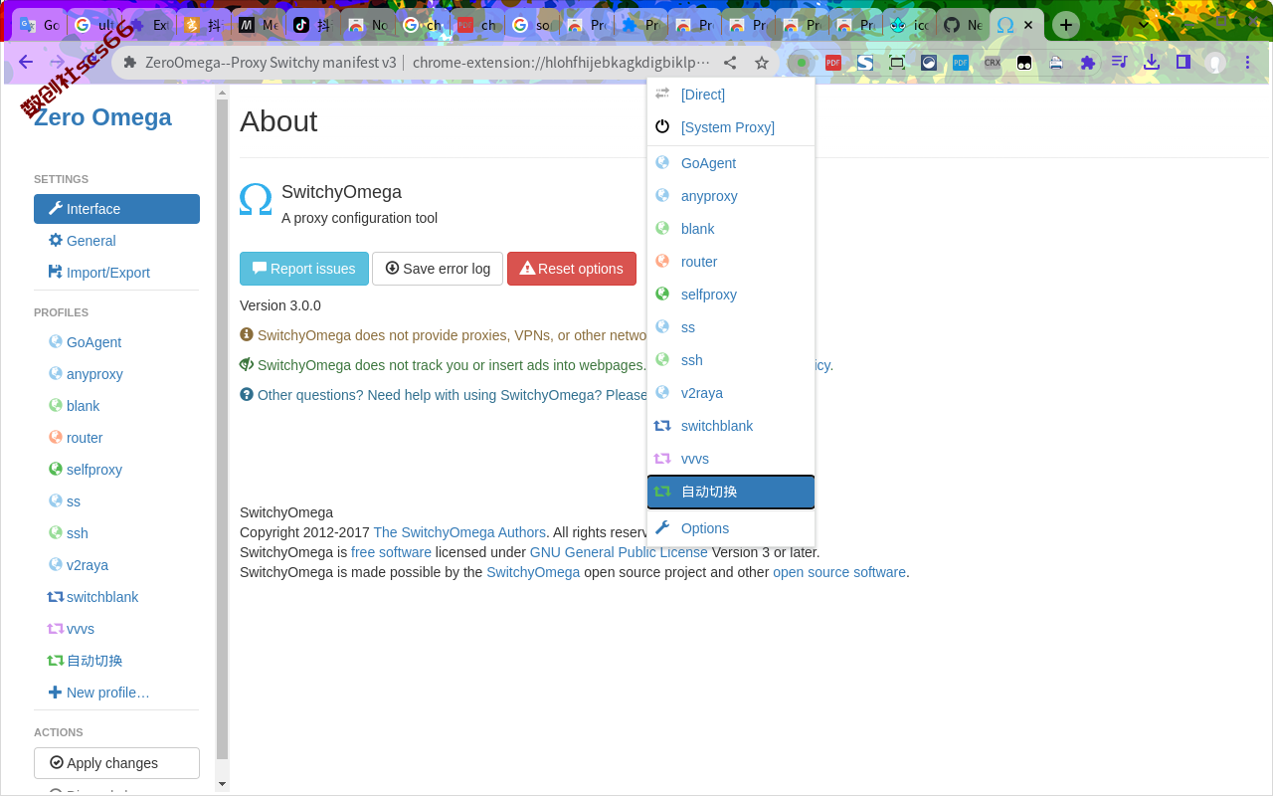
Task: Click the extension puzzle icon in address bar
Action: [130, 63]
